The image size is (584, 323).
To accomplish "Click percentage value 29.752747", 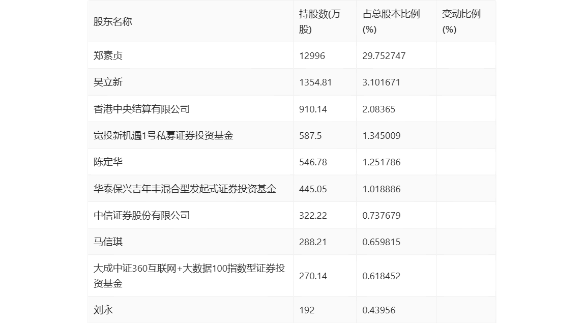I will pyautogui.click(x=384, y=56).
